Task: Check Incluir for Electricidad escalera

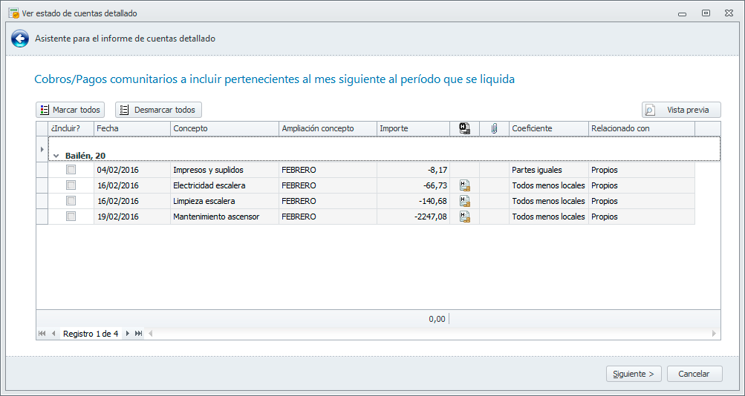Action: [x=71, y=185]
